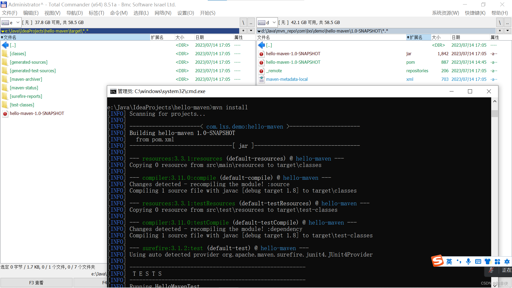Image resolution: width=512 pixels, height=288 pixels.
Task: Open the 帮助(H) menu
Action: click(499, 13)
